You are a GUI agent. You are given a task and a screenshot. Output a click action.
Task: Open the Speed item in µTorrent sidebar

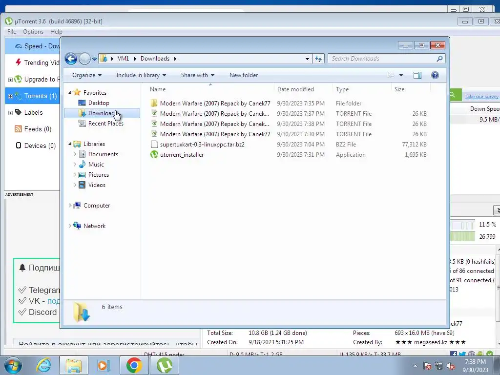(x=33, y=46)
